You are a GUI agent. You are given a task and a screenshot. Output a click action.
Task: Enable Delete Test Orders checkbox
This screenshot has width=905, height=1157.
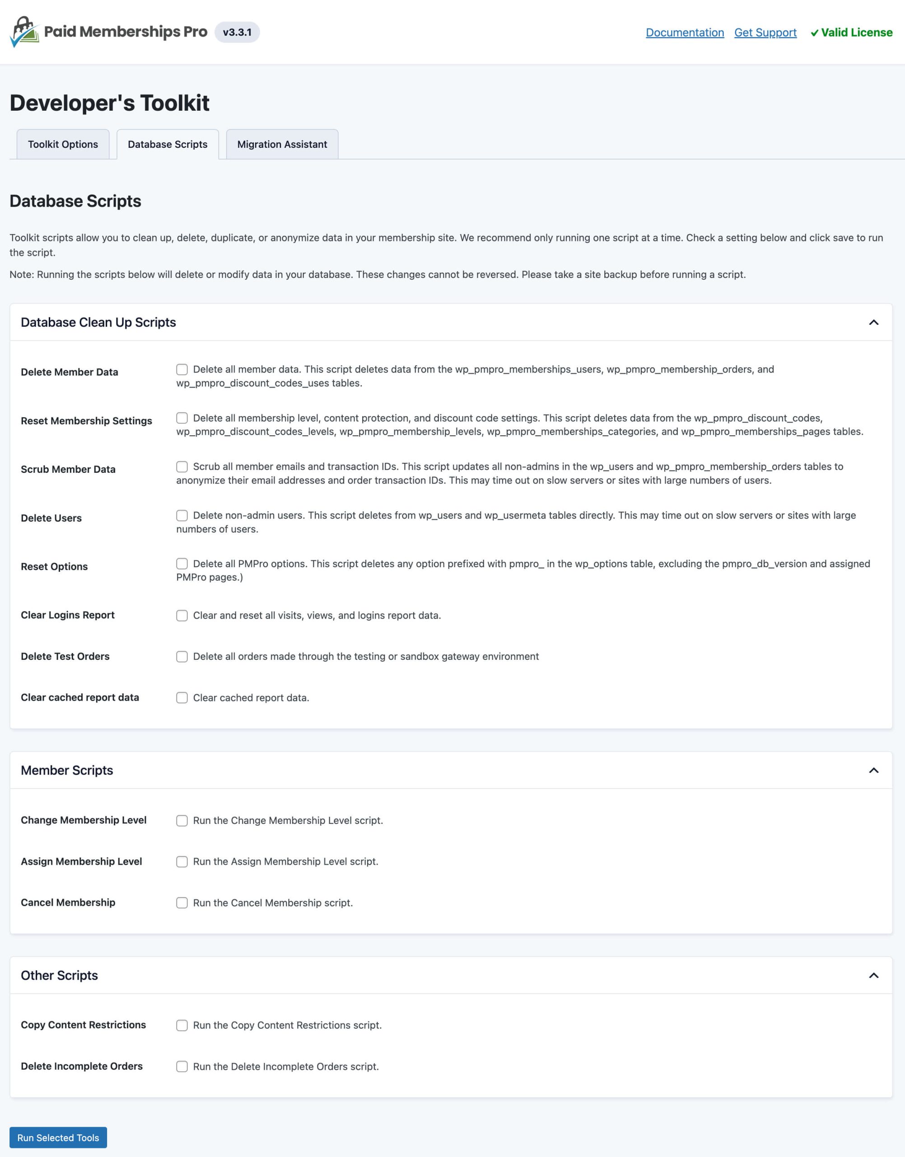click(182, 656)
